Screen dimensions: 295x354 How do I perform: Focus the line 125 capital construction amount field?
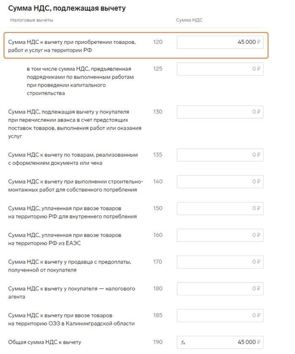tap(220, 69)
